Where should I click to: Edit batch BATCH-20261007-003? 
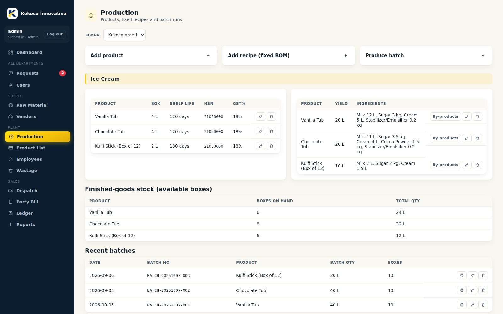click(473, 275)
